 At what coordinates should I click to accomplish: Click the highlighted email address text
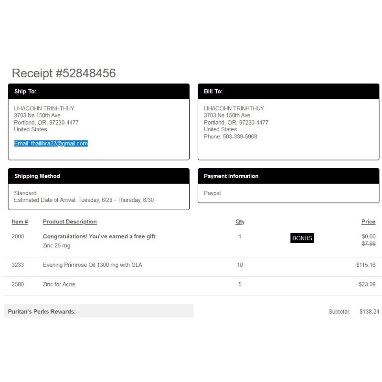[x=51, y=143]
